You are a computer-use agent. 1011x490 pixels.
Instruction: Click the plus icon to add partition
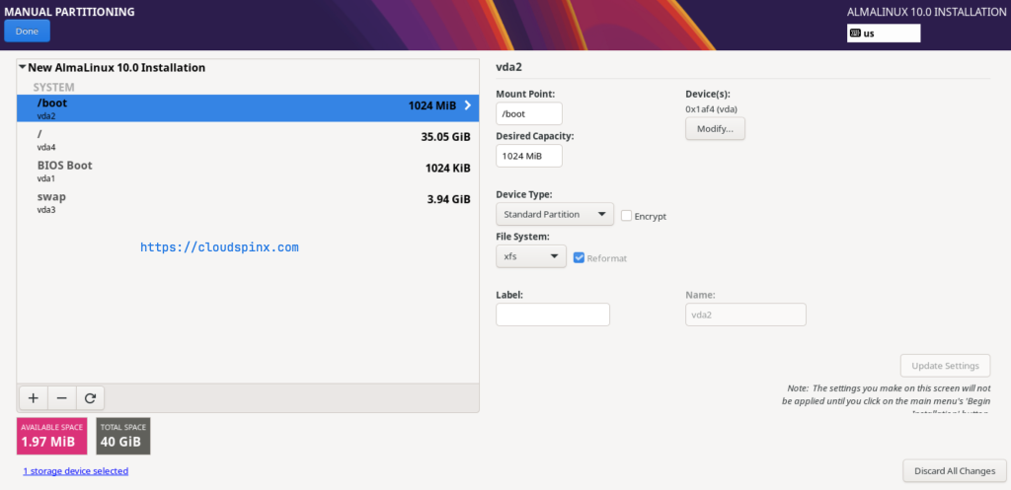(x=33, y=397)
